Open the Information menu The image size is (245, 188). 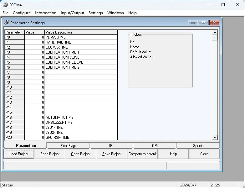coord(46,13)
